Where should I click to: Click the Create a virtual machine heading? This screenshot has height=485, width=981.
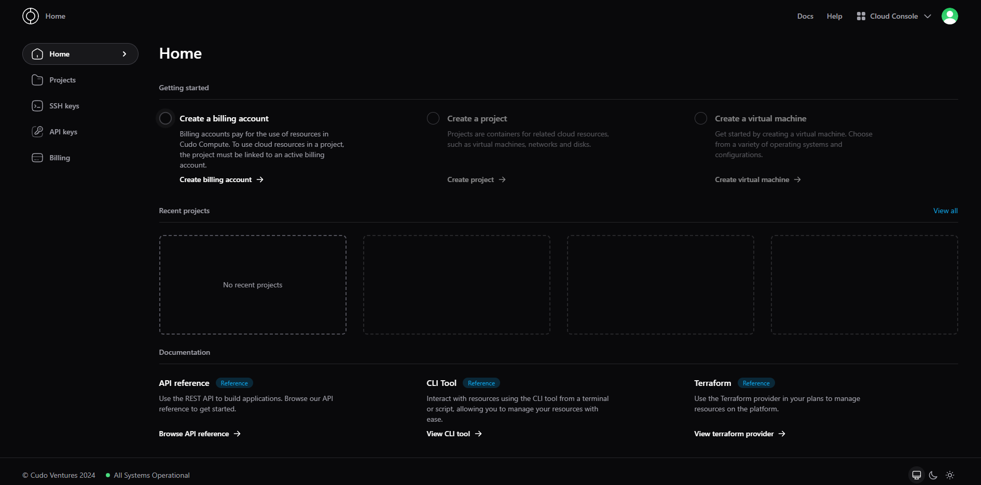(x=761, y=119)
